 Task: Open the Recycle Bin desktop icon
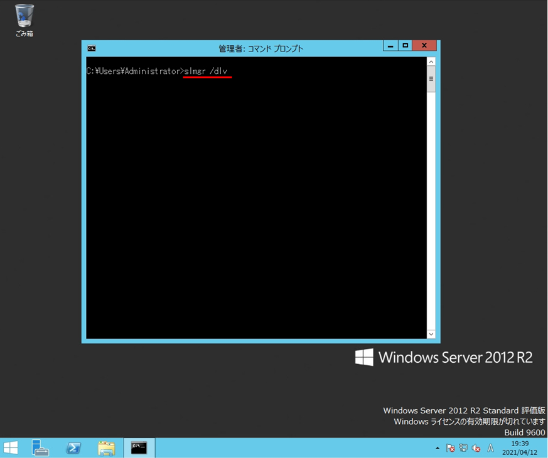(x=24, y=20)
